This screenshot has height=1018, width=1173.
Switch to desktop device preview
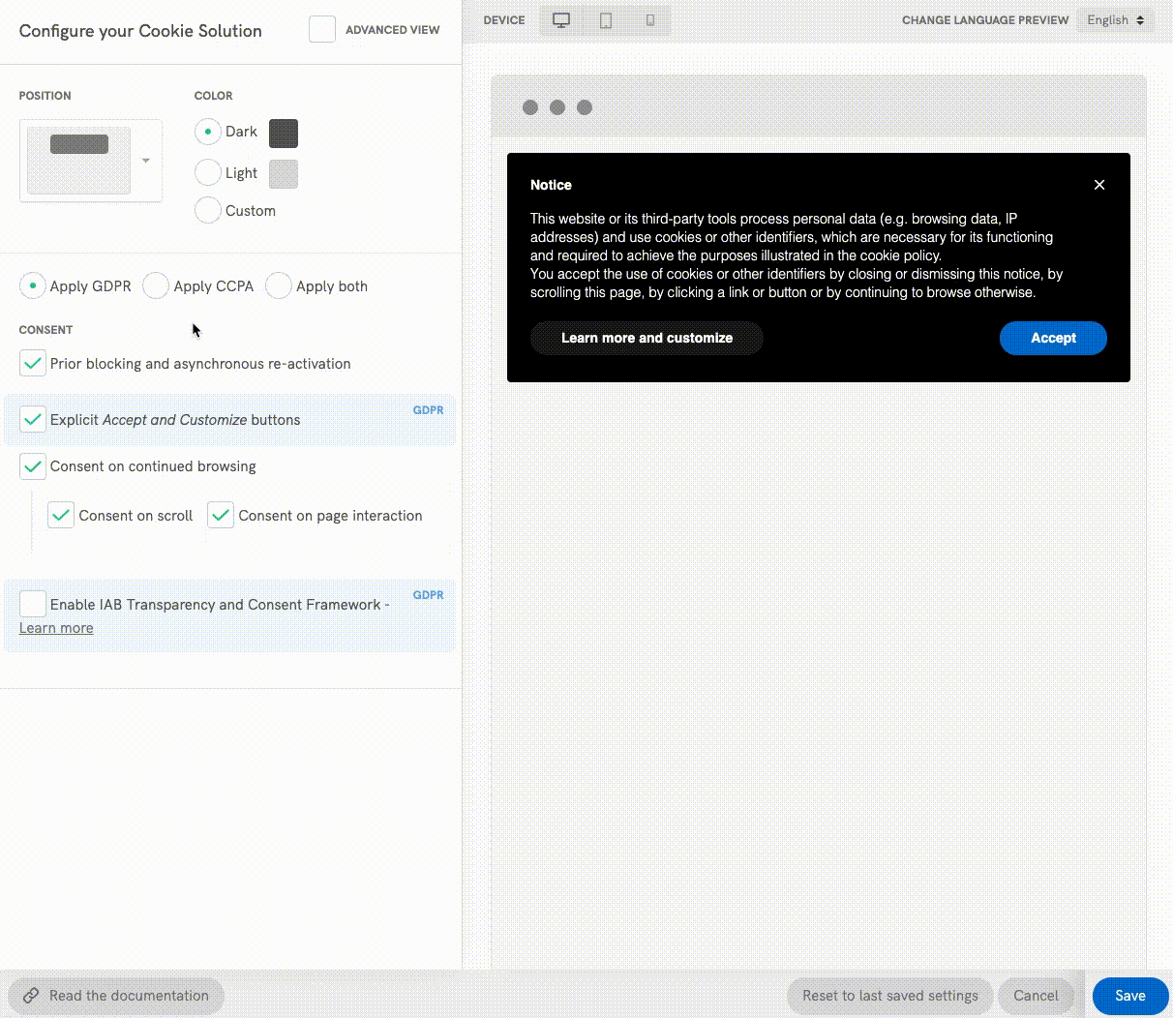pyautogui.click(x=561, y=20)
